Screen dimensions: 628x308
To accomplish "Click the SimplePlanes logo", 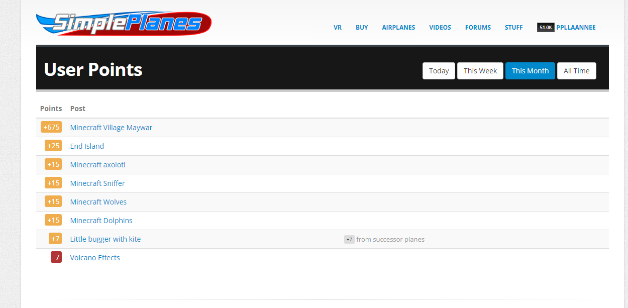I will coord(124,23).
